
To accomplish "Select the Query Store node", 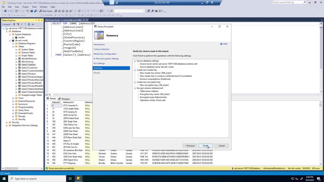I will [24, 110].
